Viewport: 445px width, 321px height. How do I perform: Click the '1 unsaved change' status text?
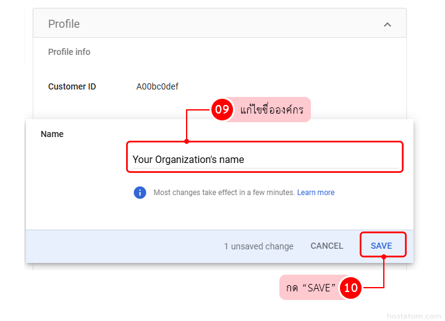click(x=258, y=246)
